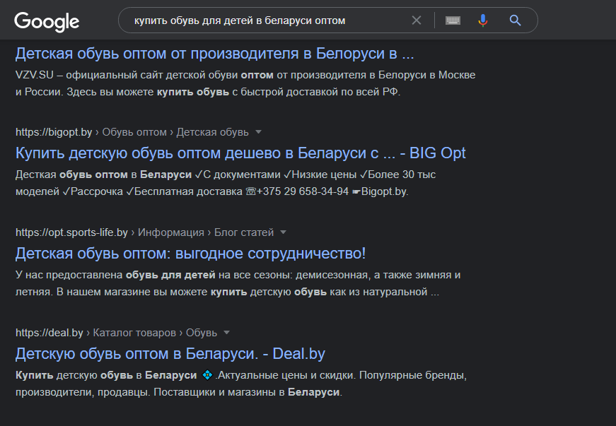
Task: Click phone number +375 29 658-34-94
Action: (x=302, y=191)
